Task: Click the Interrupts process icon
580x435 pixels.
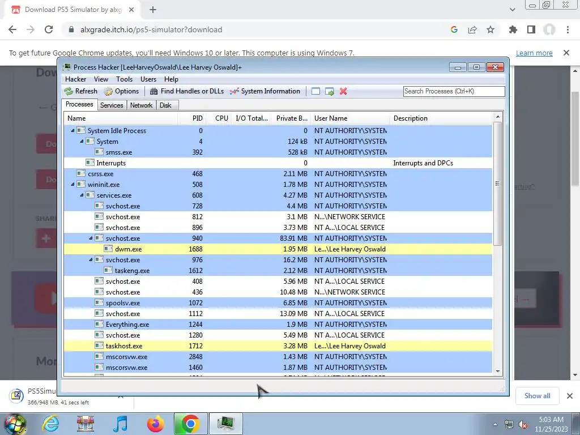Action: 90,163
